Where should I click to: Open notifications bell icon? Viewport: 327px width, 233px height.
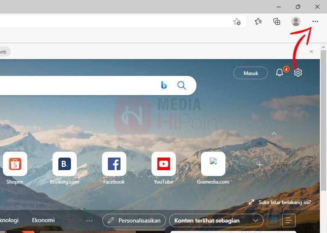point(280,72)
